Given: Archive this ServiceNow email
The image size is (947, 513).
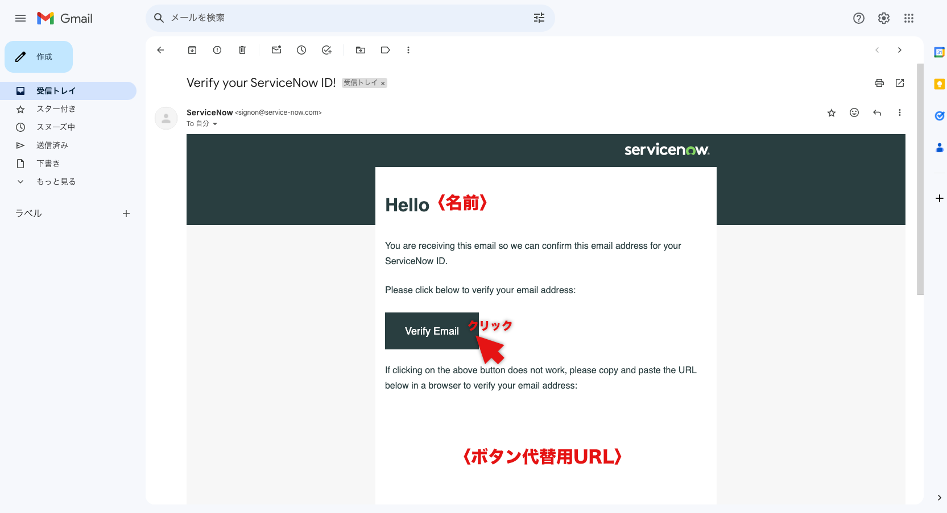Looking at the screenshot, I should pos(192,50).
